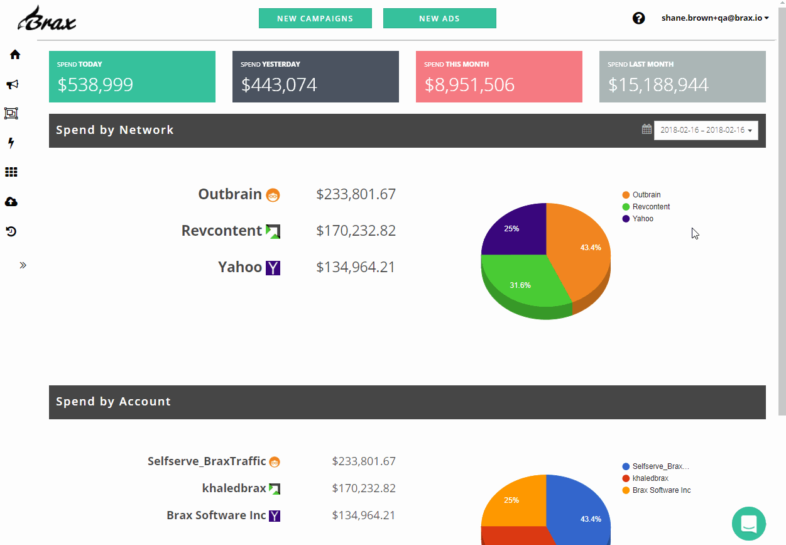This screenshot has width=786, height=545.
Task: Click the Yahoo network icon
Action: point(273,268)
